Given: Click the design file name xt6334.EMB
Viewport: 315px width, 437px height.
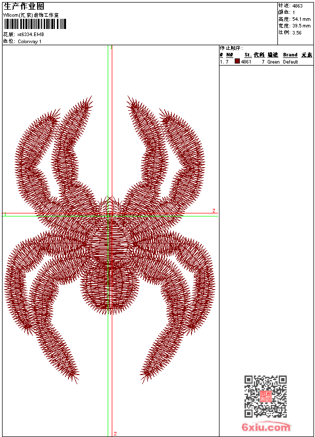Looking at the screenshot, I should pyautogui.click(x=30, y=35).
